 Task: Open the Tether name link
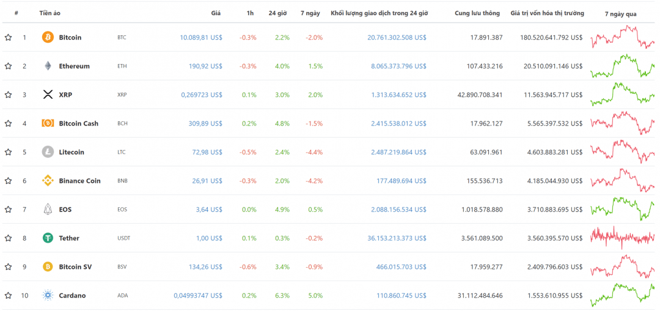click(x=69, y=238)
